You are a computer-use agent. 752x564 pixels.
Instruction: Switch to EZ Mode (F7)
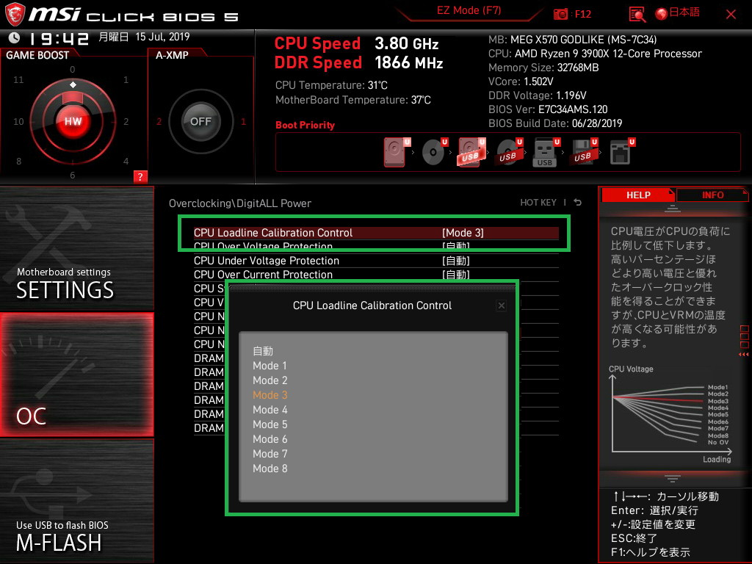coord(469,10)
